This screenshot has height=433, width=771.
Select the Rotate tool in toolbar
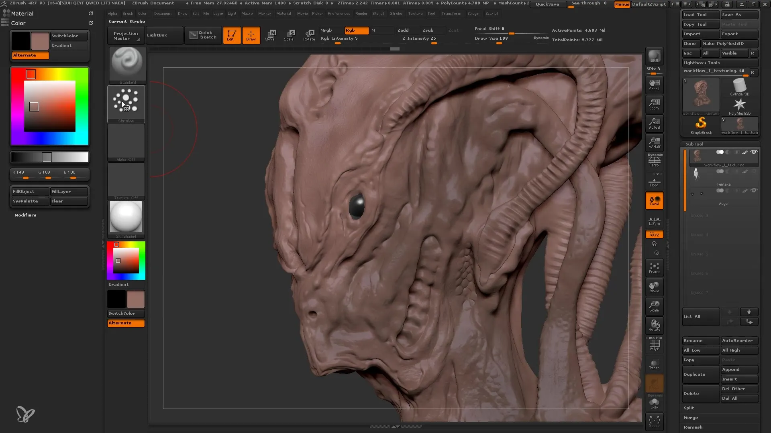309,35
